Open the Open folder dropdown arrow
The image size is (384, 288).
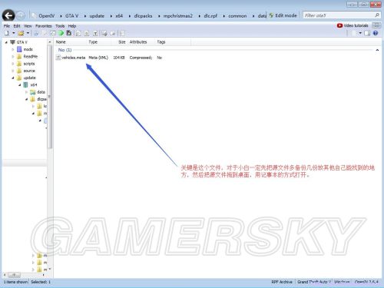click(x=28, y=33)
